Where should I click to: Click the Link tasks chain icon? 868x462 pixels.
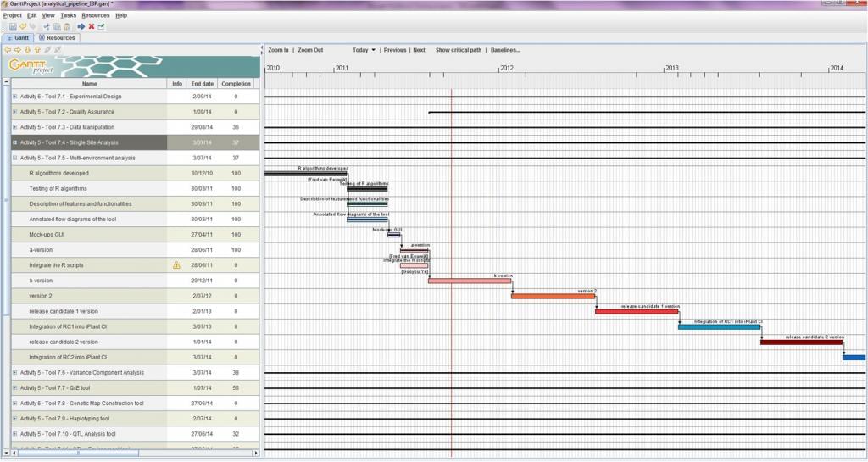pos(47,50)
